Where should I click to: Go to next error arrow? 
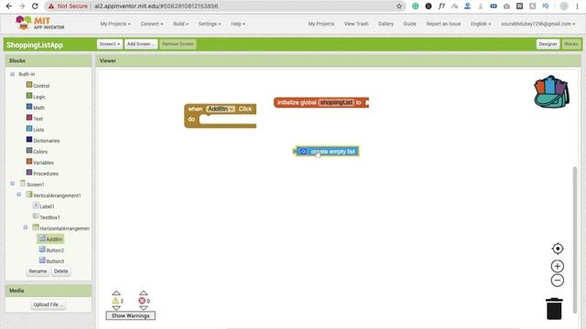[x=144, y=308]
